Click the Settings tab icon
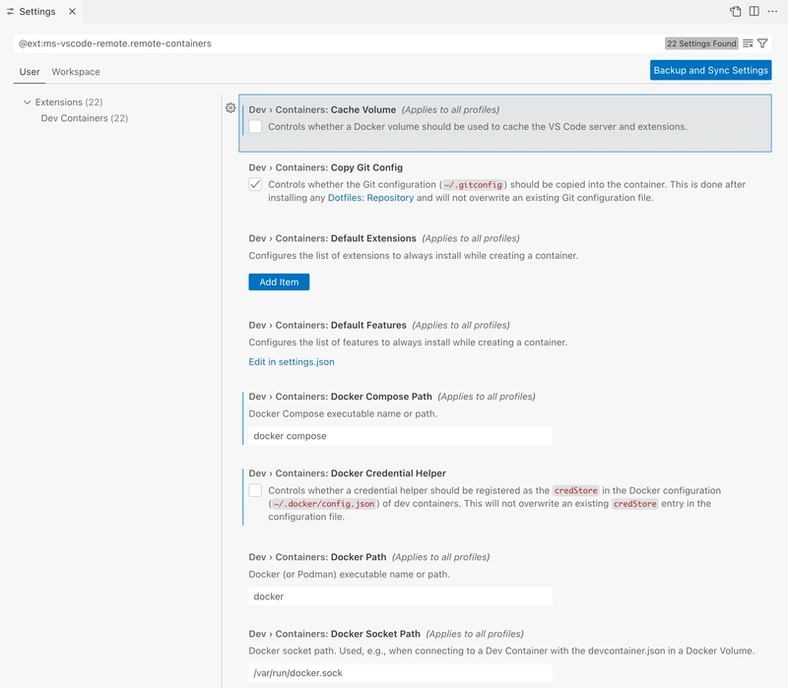The width and height of the screenshot is (788, 688). pos(11,12)
